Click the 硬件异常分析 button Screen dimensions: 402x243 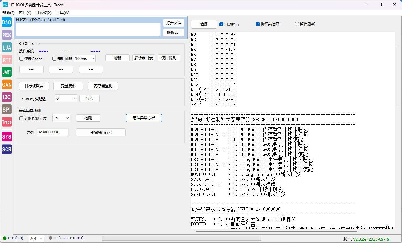(144, 118)
